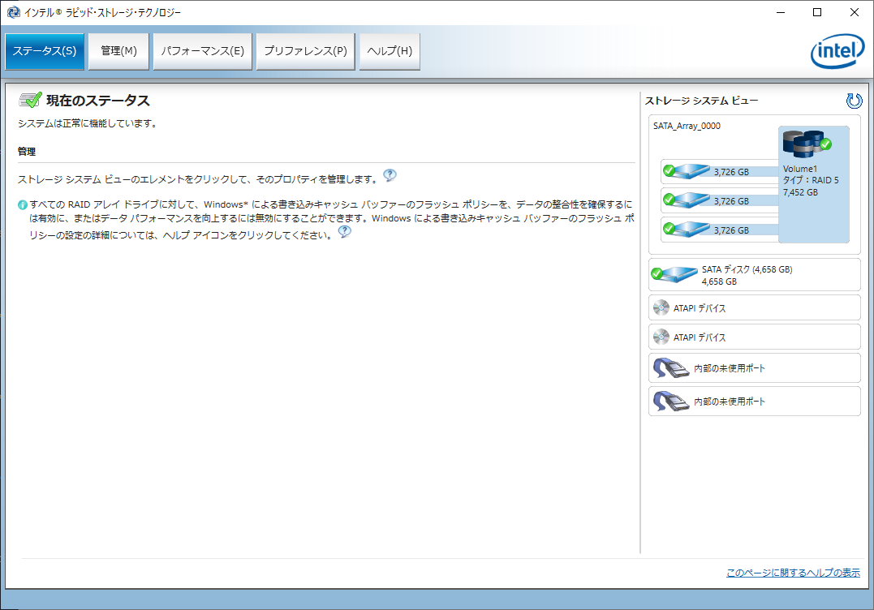Click the ストレージ システム ビュー heading

click(701, 101)
